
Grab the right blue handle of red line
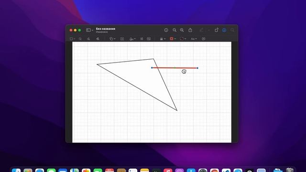[197, 68]
